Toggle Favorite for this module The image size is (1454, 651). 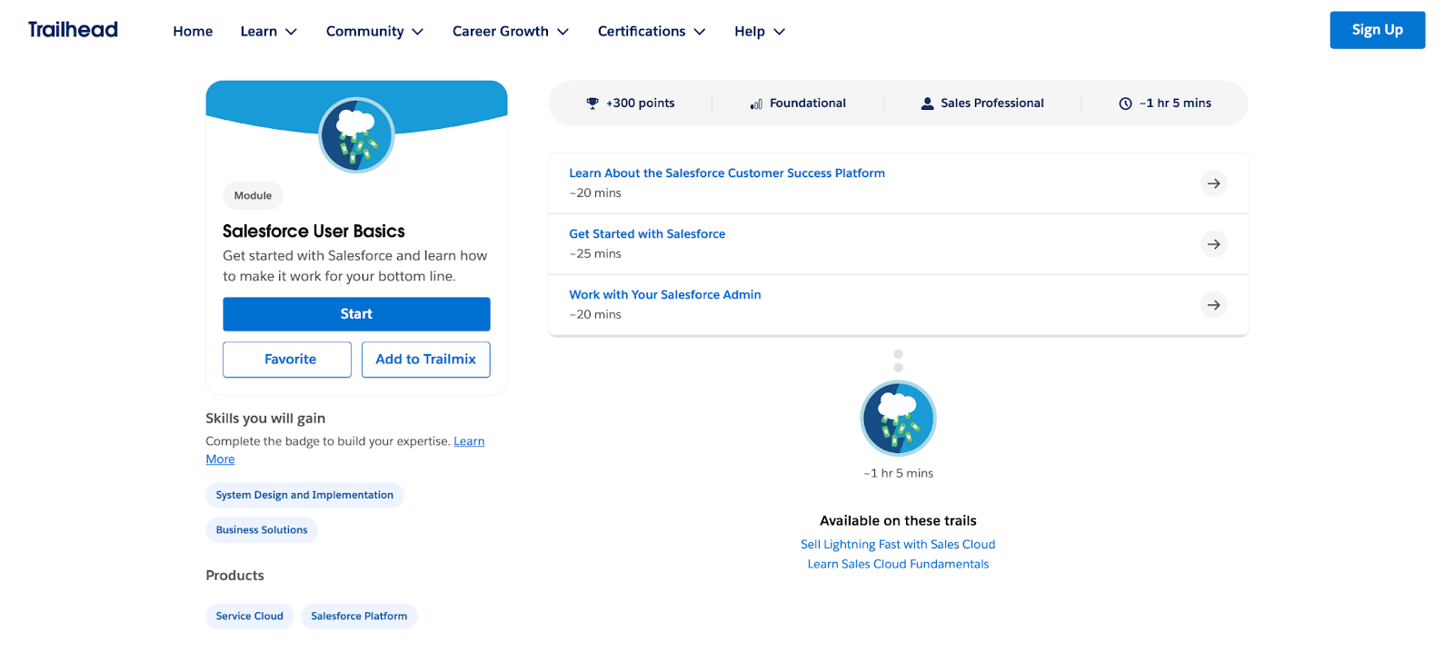click(287, 360)
